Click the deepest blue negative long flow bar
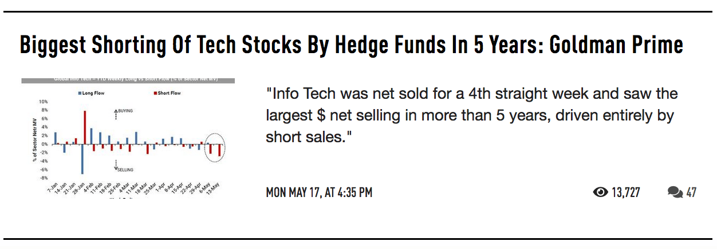This screenshot has height=249, width=717. click(x=82, y=159)
